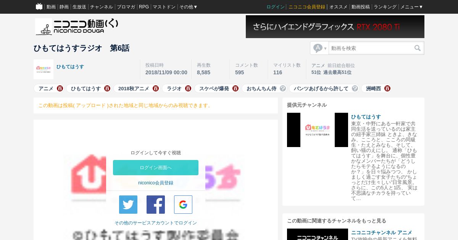Open dictionary icon beside アニメ tag

point(60,88)
